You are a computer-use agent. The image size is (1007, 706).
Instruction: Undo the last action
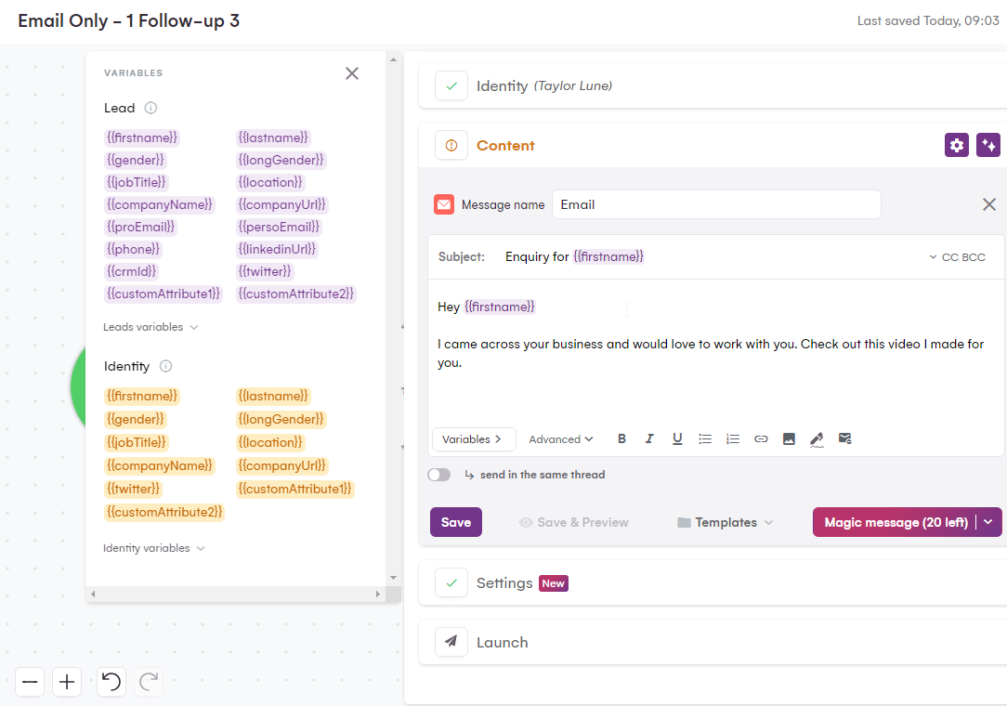[111, 682]
